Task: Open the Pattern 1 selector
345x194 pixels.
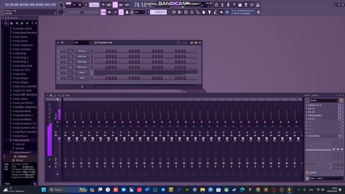Action: 158,12
